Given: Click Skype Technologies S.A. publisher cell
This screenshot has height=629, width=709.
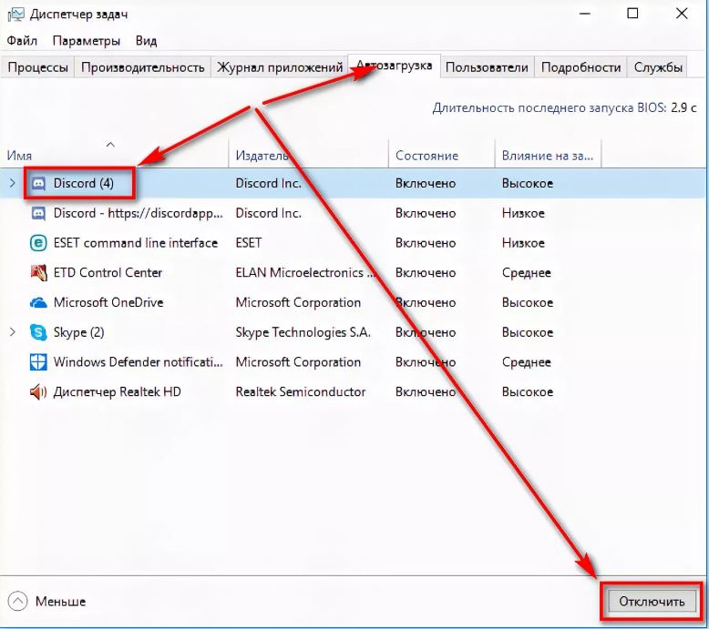Looking at the screenshot, I should [303, 332].
